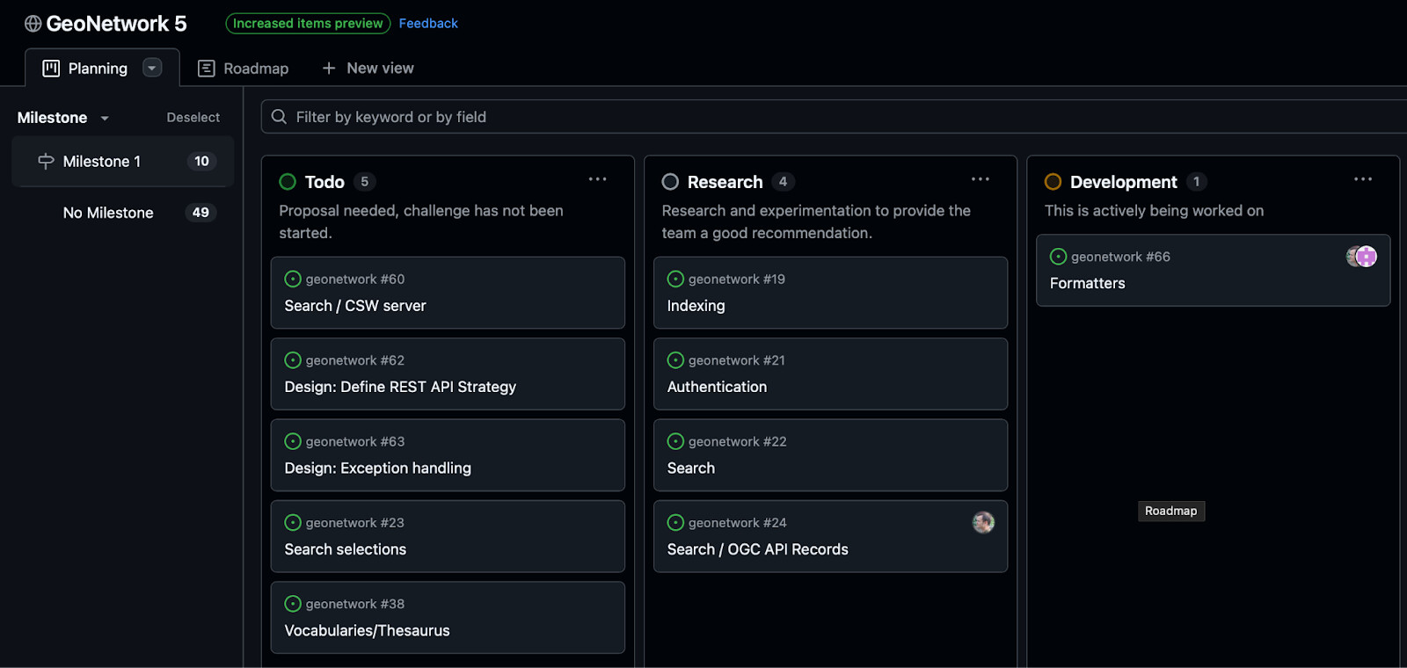Open the Search / CSW server issue

click(x=355, y=306)
